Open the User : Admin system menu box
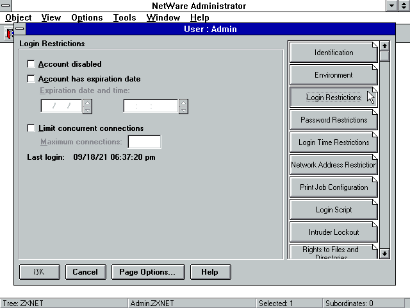 click(20, 29)
